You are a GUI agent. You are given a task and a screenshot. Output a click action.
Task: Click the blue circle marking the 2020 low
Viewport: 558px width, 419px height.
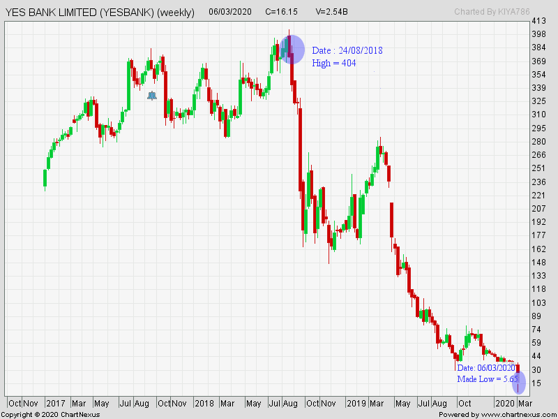coord(519,382)
